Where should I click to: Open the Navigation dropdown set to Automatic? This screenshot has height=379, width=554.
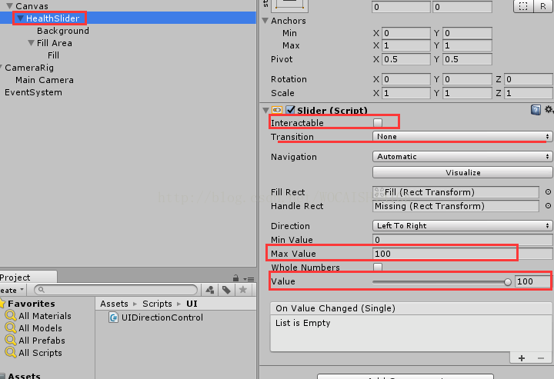[462, 156]
